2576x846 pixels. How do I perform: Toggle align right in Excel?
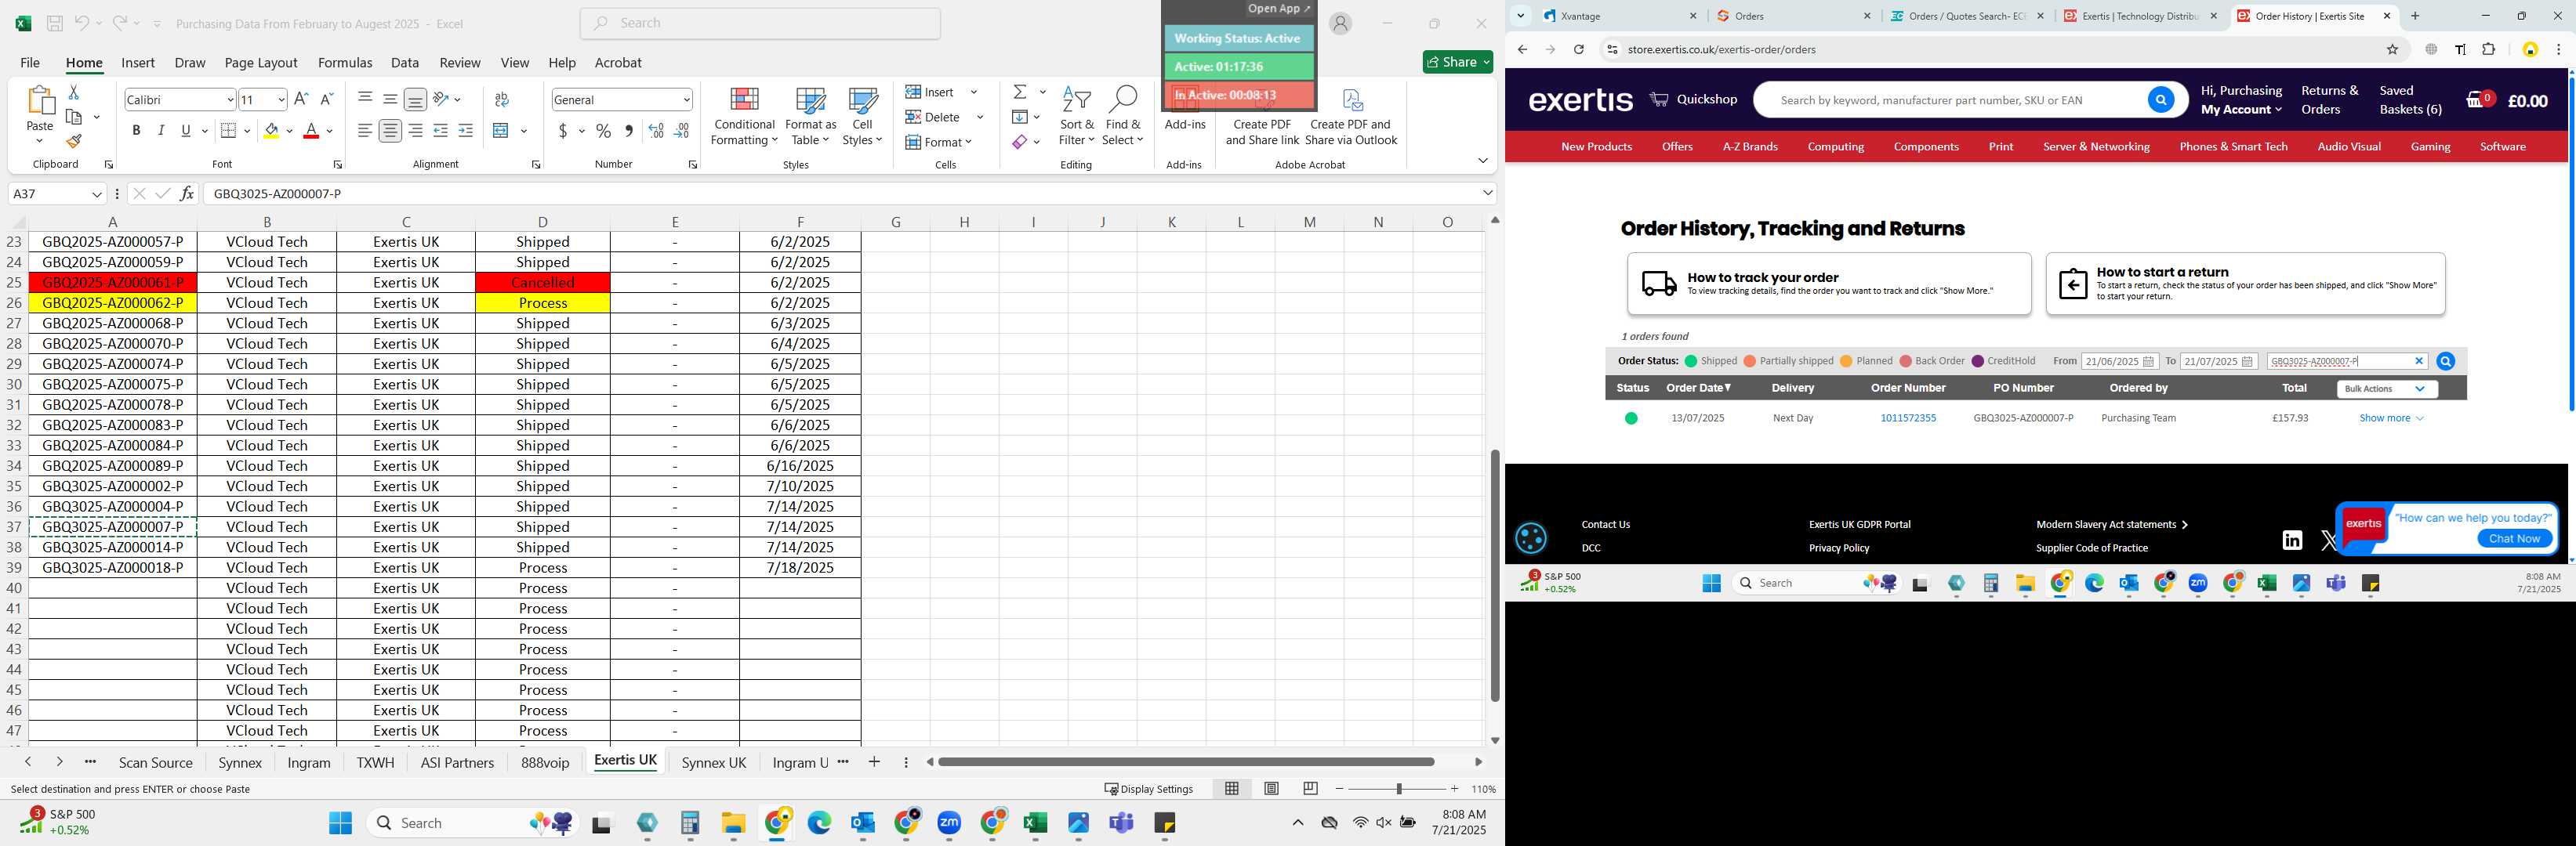[415, 131]
